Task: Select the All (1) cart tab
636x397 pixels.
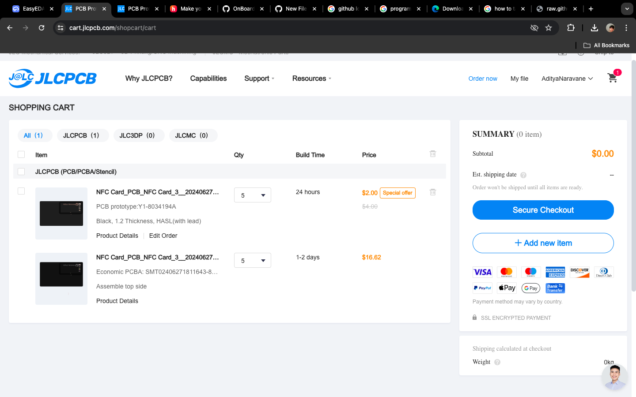Action: pos(35,135)
